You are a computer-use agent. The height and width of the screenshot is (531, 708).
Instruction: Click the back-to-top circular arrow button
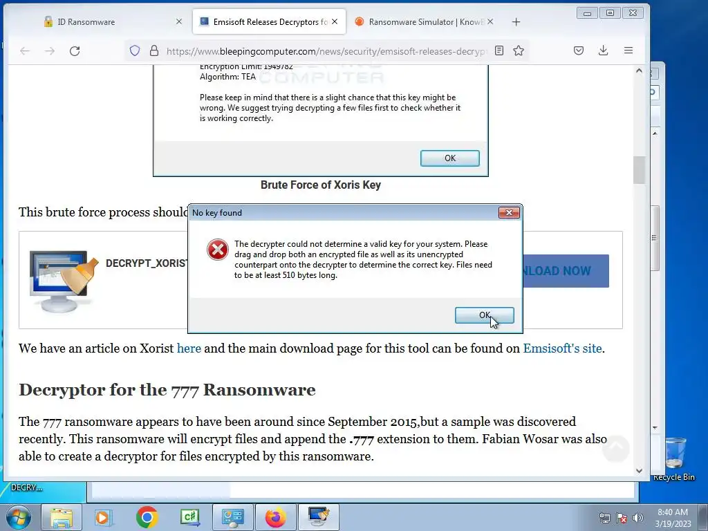pos(616,448)
